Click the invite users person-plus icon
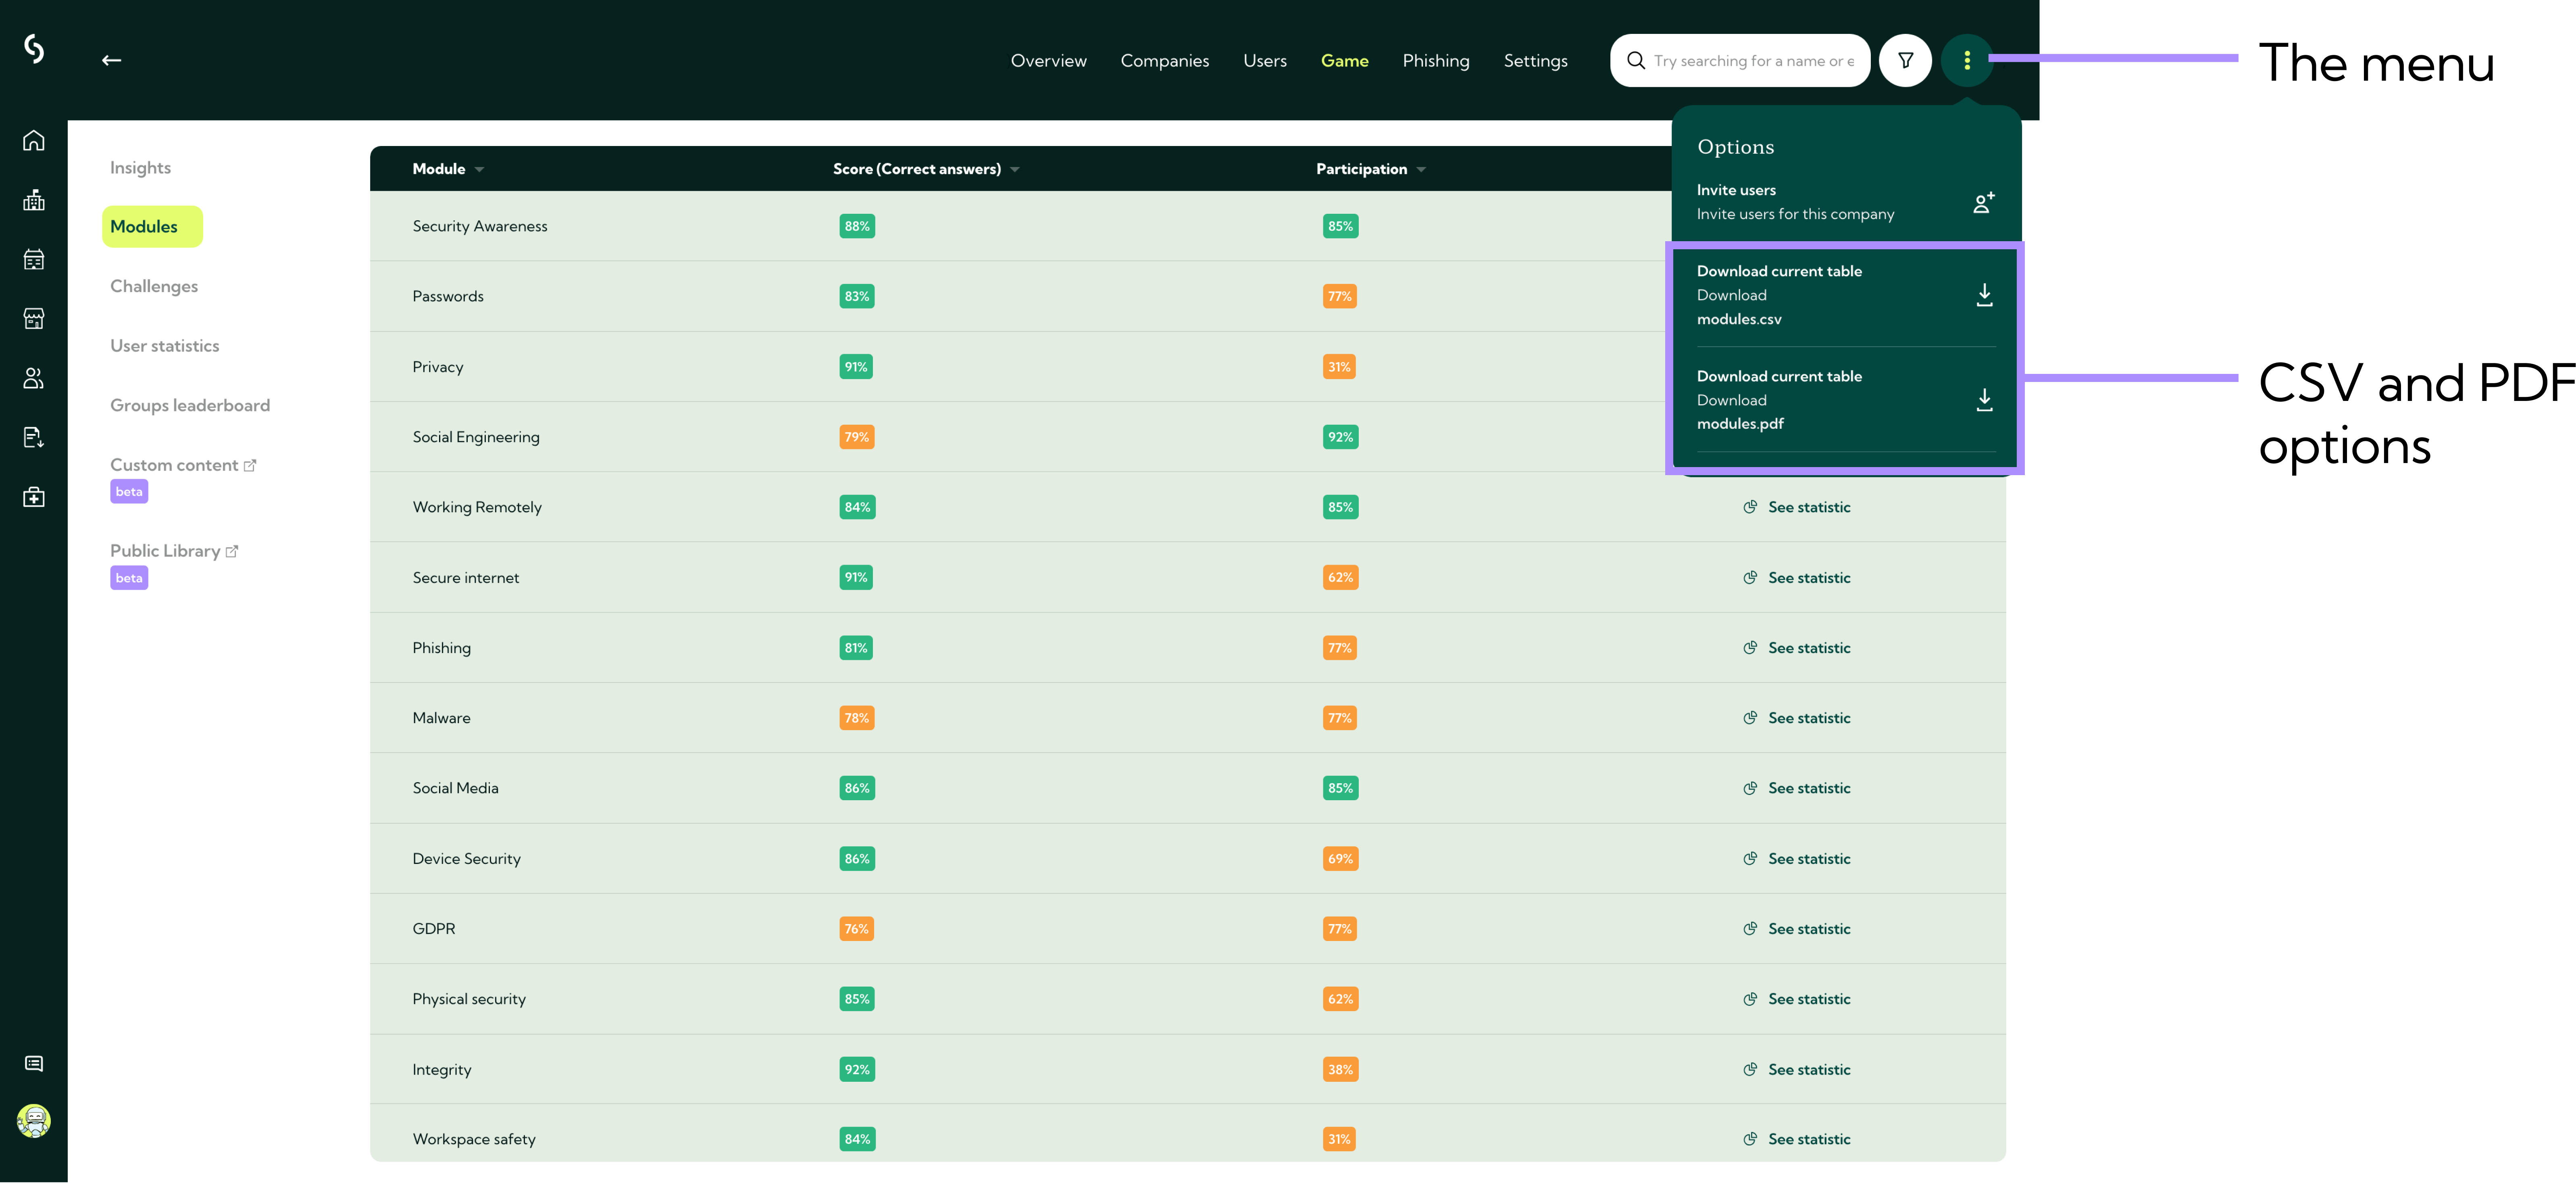Image resolution: width=2576 pixels, height=1183 pixels. click(x=1983, y=202)
